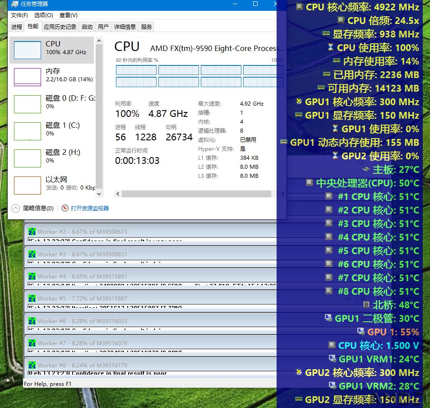Click the sidebar scroll down arrow

point(99,194)
